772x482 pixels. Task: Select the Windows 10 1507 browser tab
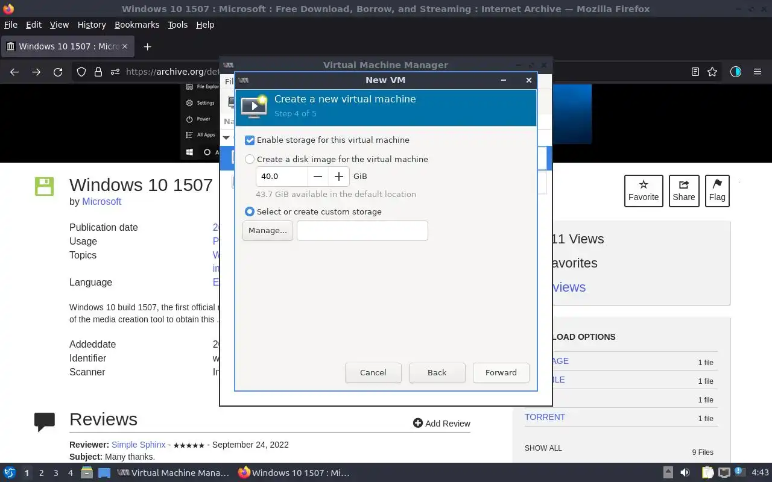pos(68,46)
